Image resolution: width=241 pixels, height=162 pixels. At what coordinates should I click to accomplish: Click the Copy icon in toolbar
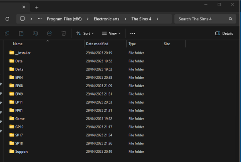coord(7,34)
